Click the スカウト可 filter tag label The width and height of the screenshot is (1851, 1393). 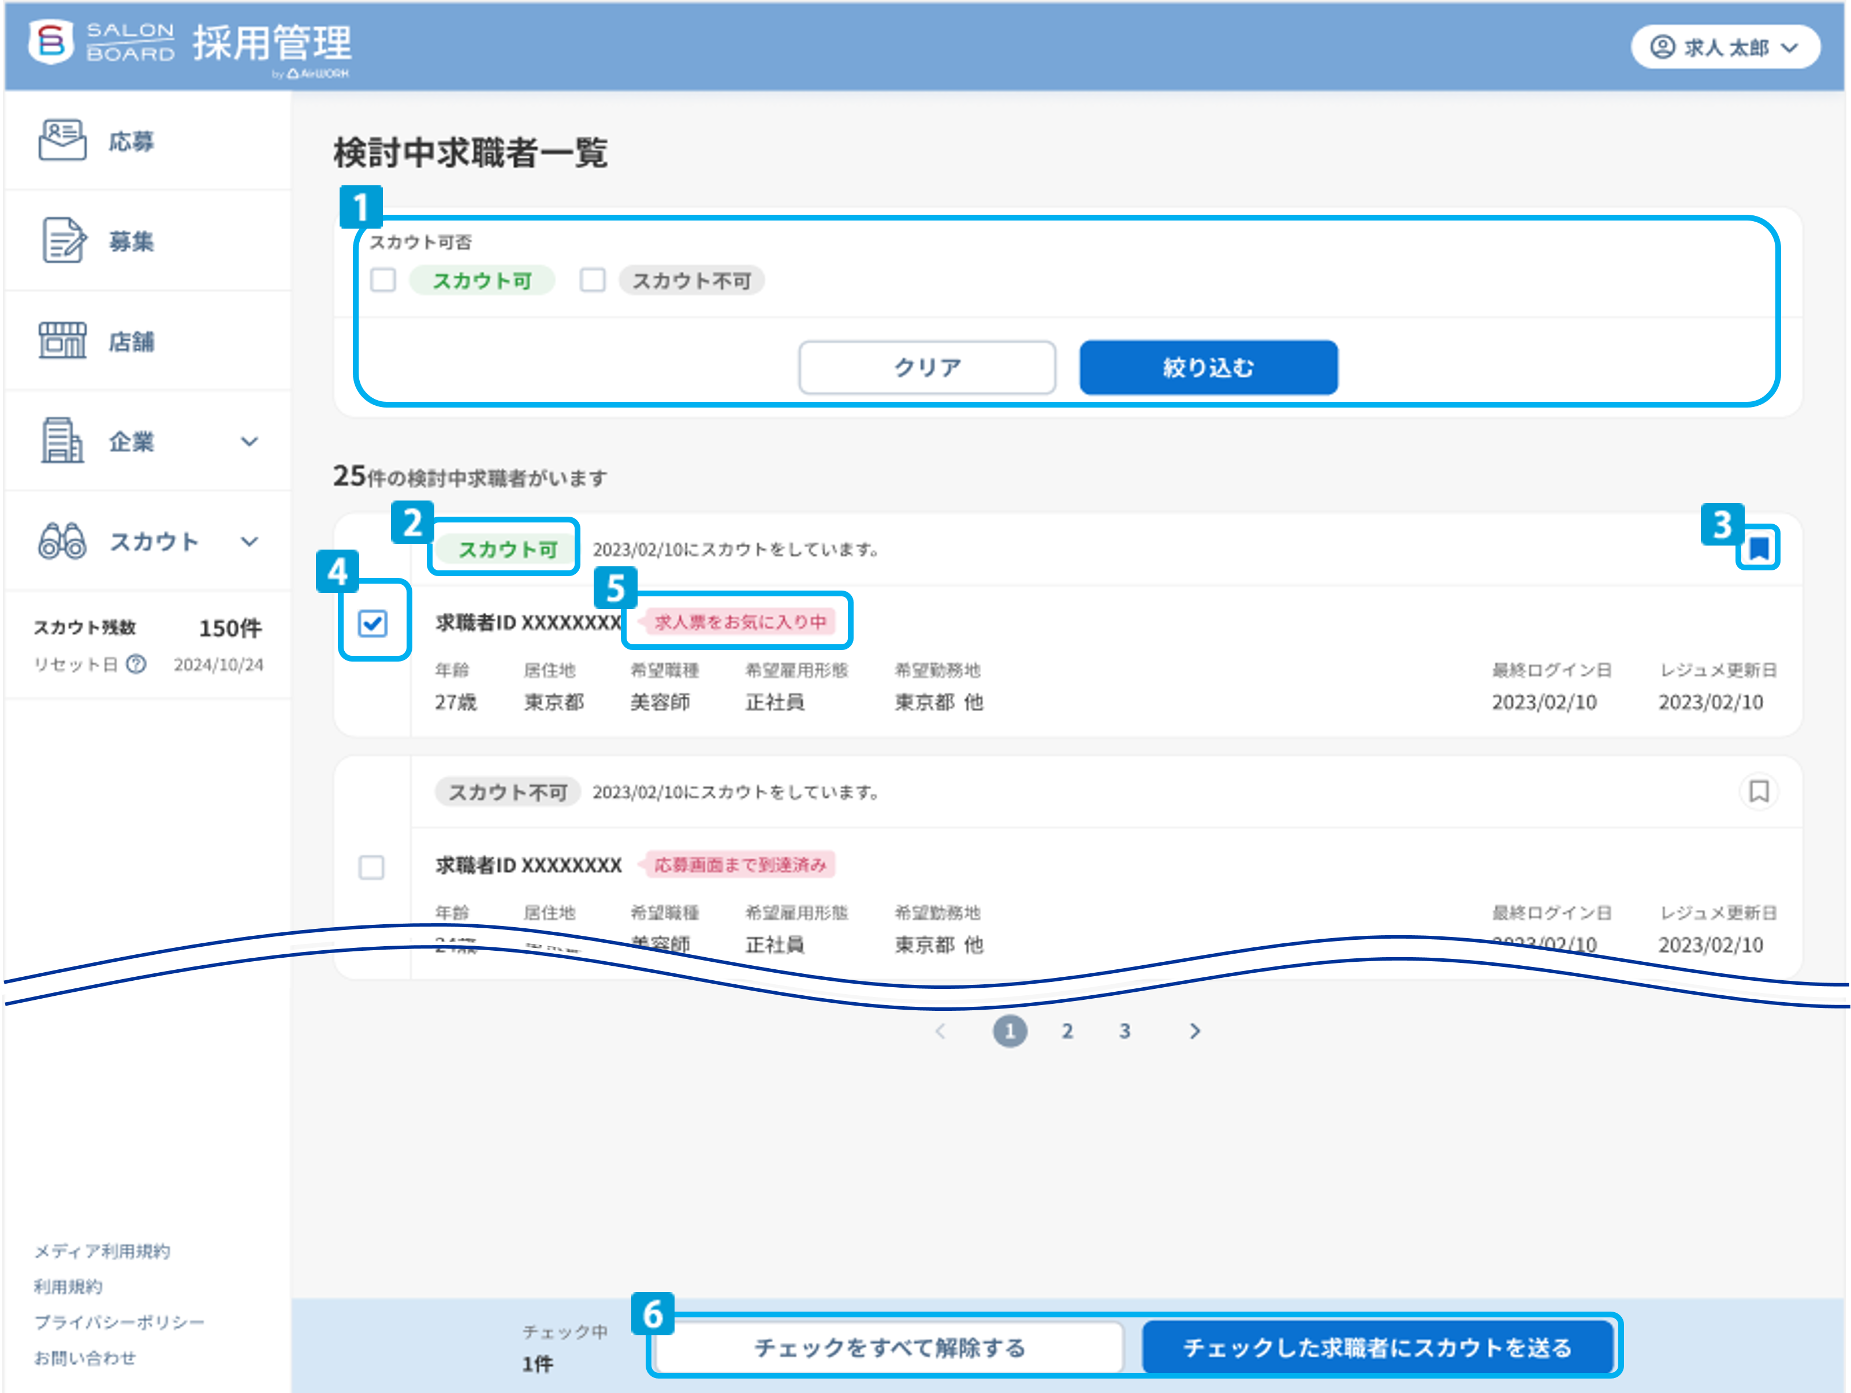482,280
